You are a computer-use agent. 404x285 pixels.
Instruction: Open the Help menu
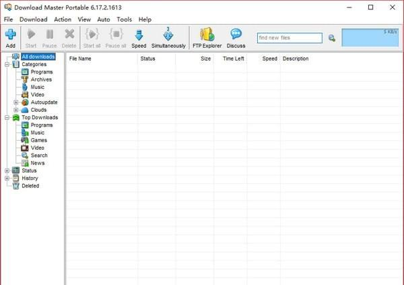tap(145, 20)
